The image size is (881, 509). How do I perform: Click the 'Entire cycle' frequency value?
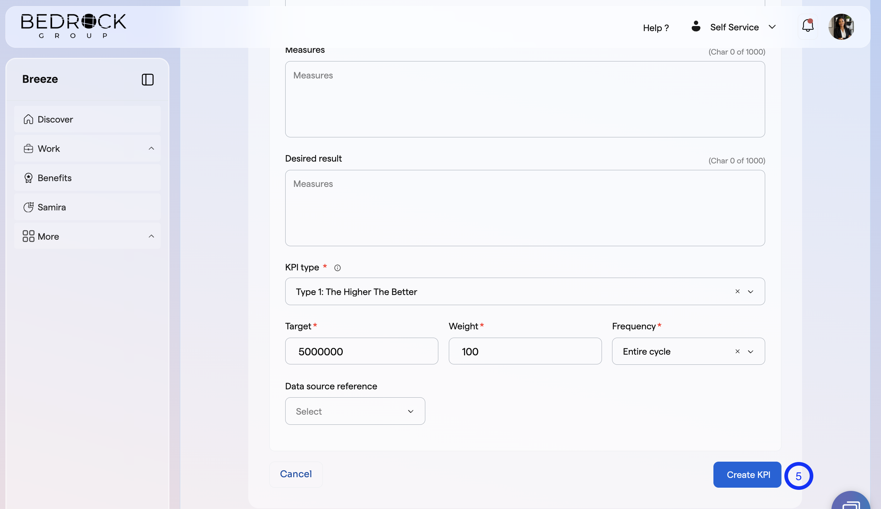646,352
